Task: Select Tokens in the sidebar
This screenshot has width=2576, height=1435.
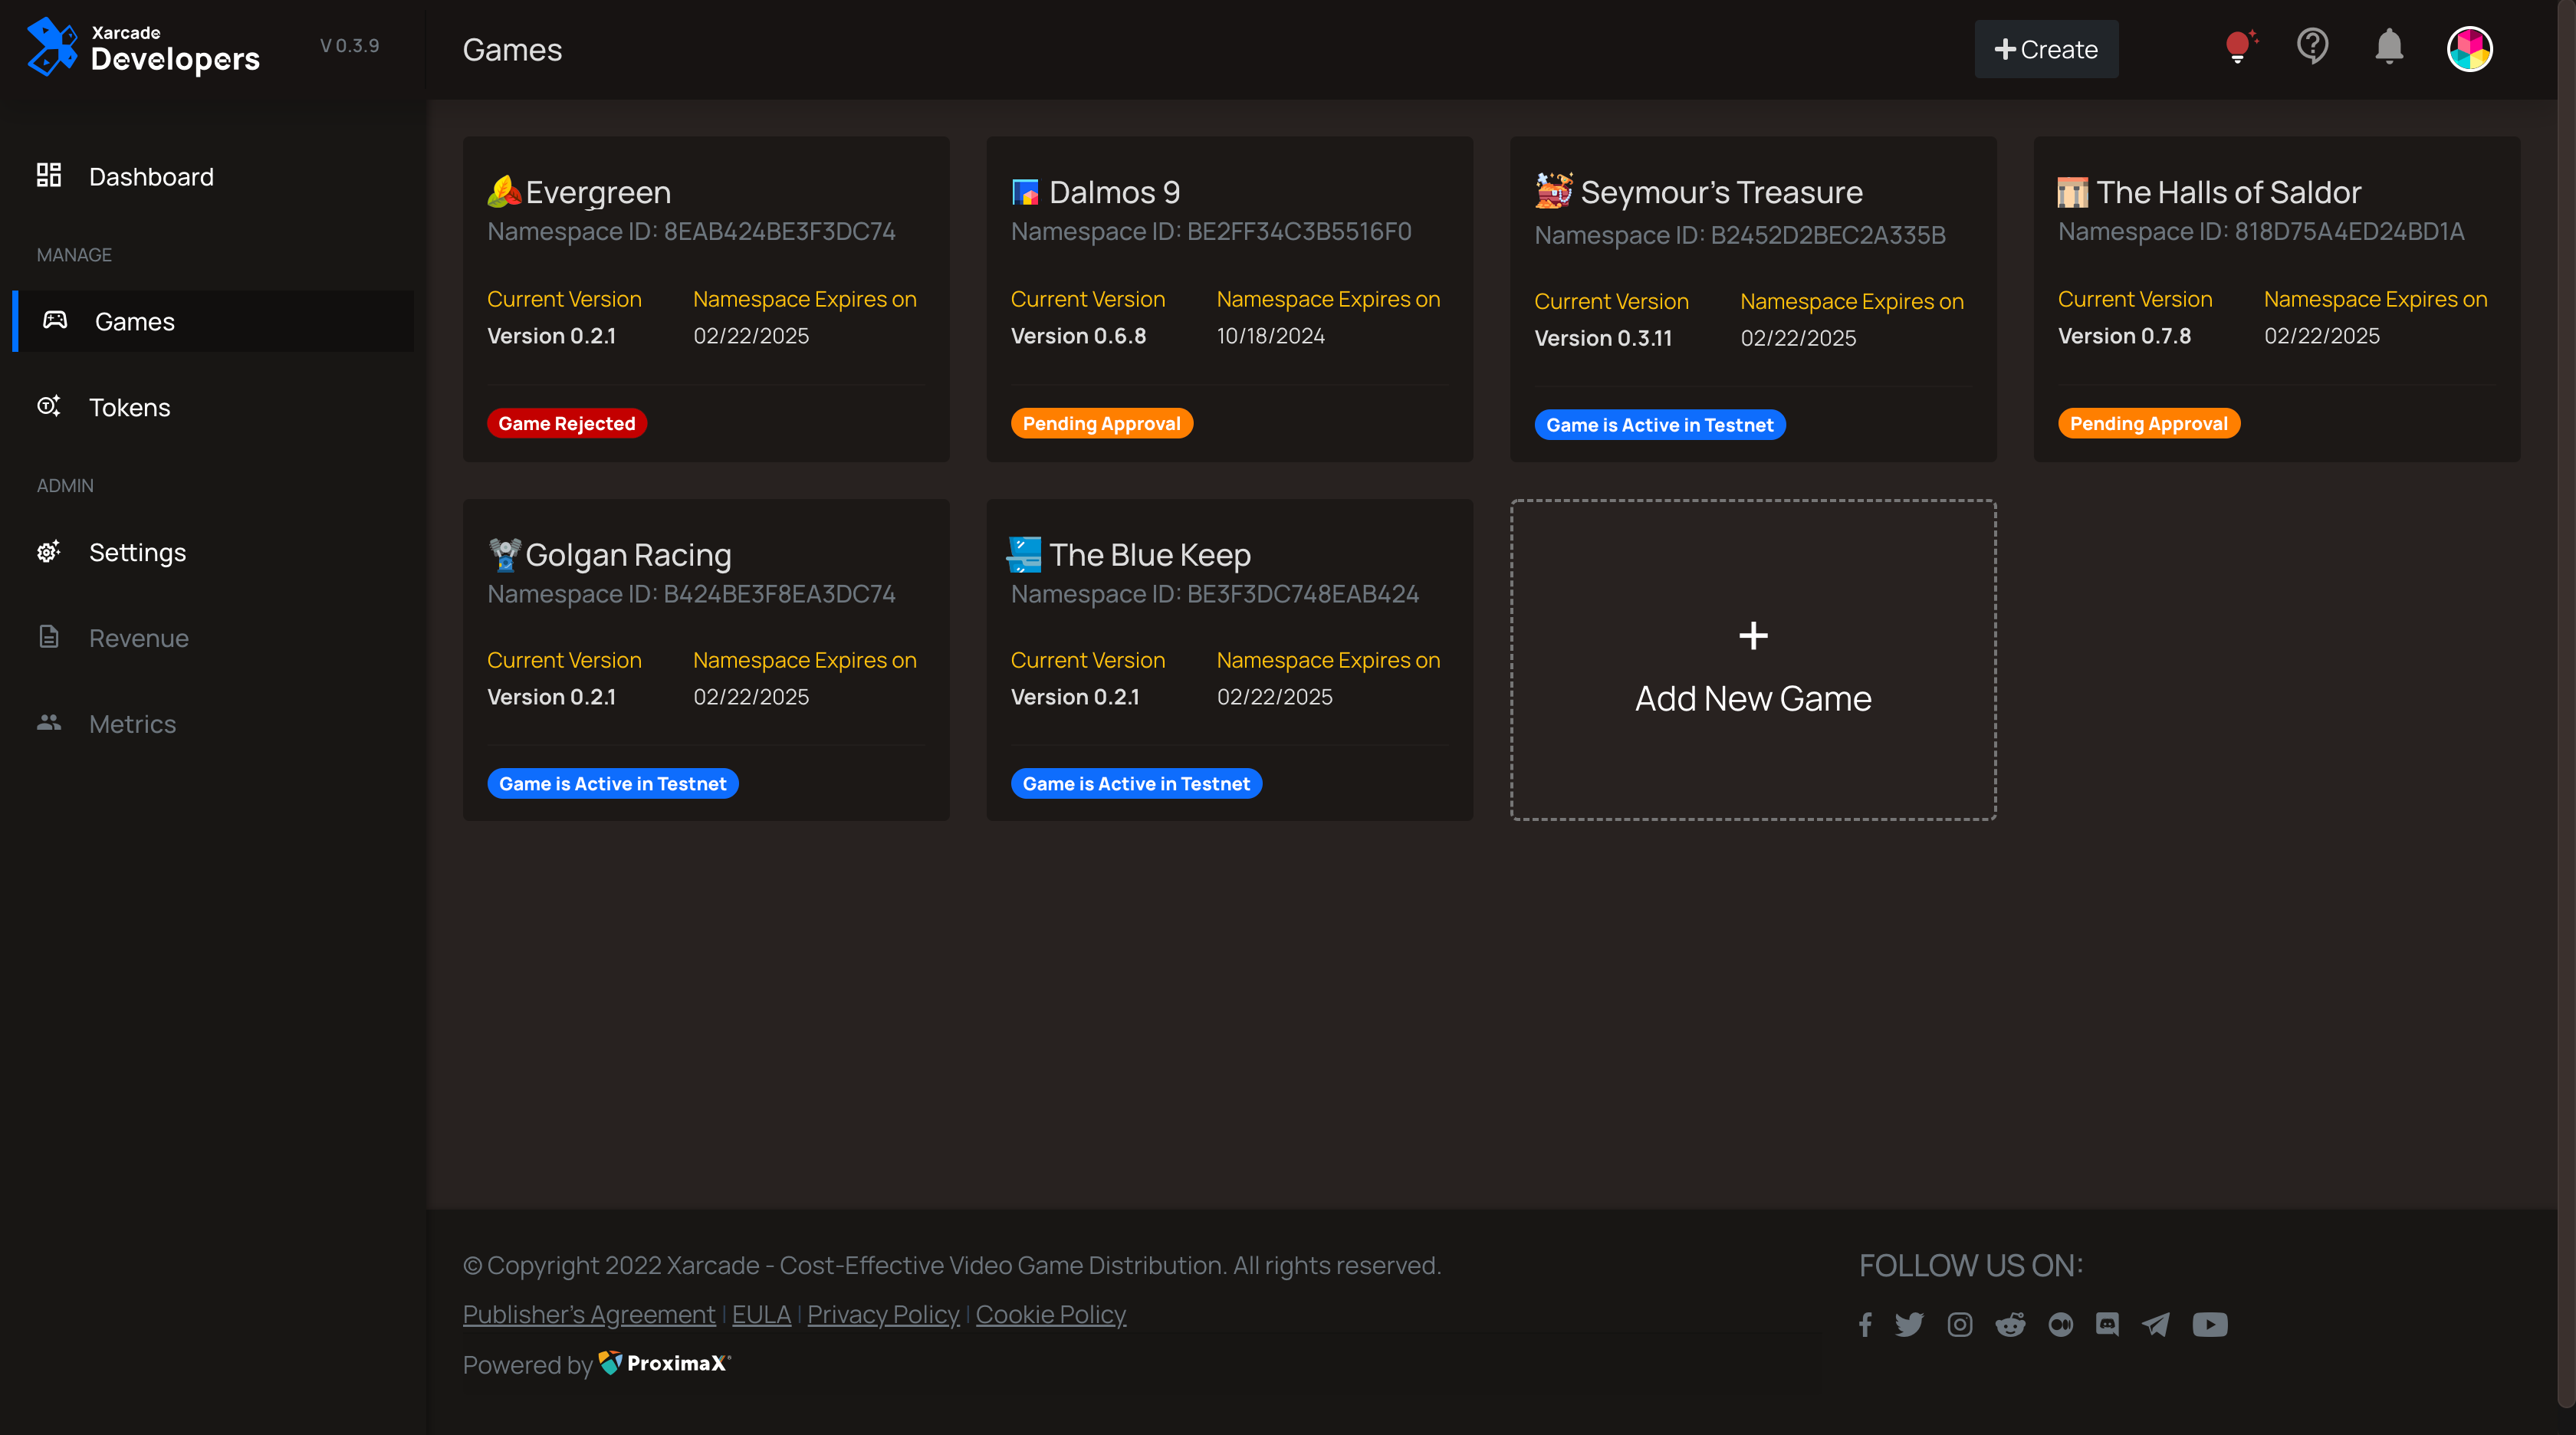Action: [x=129, y=407]
